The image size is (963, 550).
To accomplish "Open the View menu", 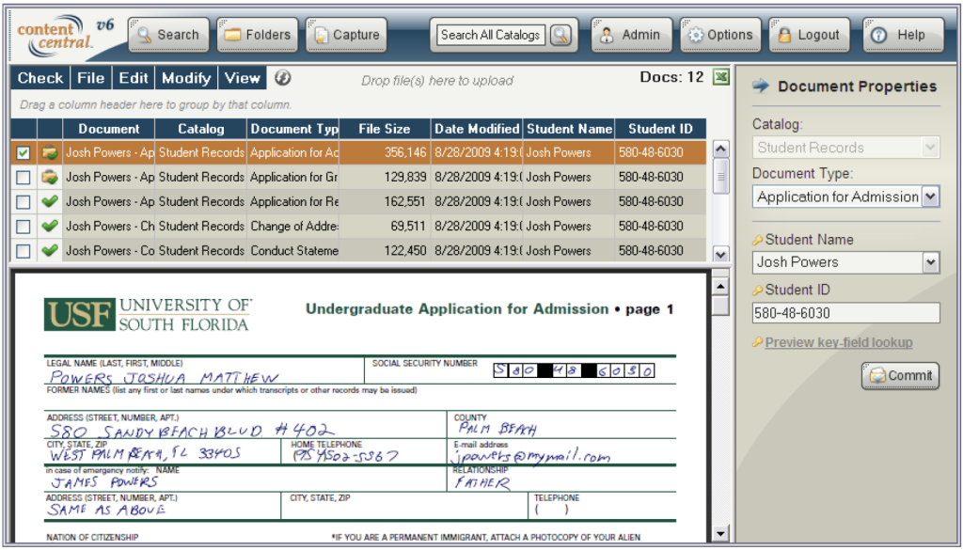I will [242, 78].
